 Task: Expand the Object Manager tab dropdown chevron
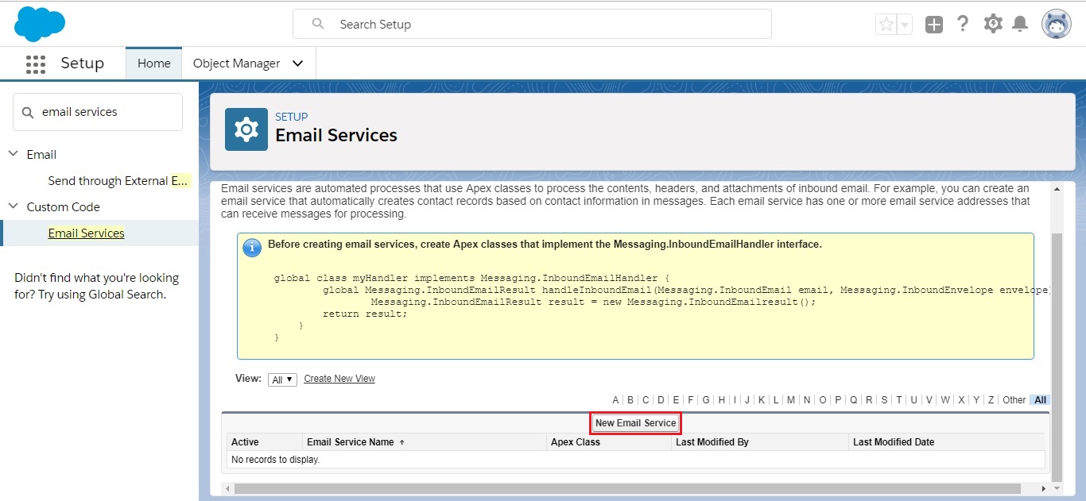[x=298, y=64]
